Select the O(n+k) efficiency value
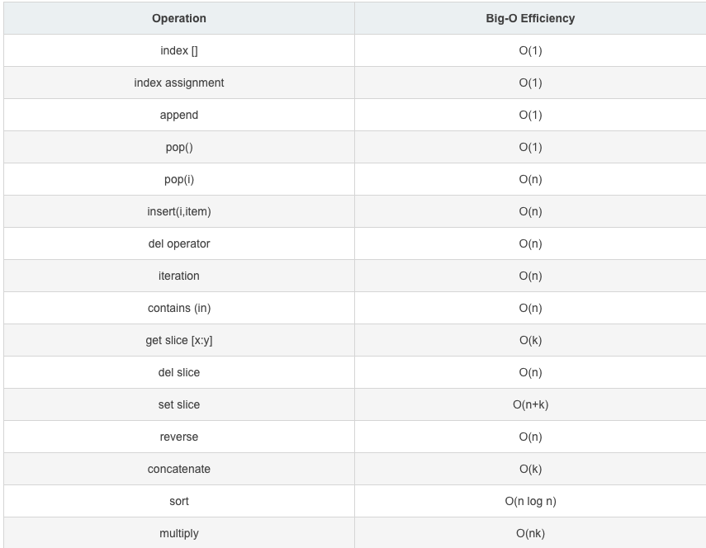The image size is (706, 548). (x=530, y=404)
